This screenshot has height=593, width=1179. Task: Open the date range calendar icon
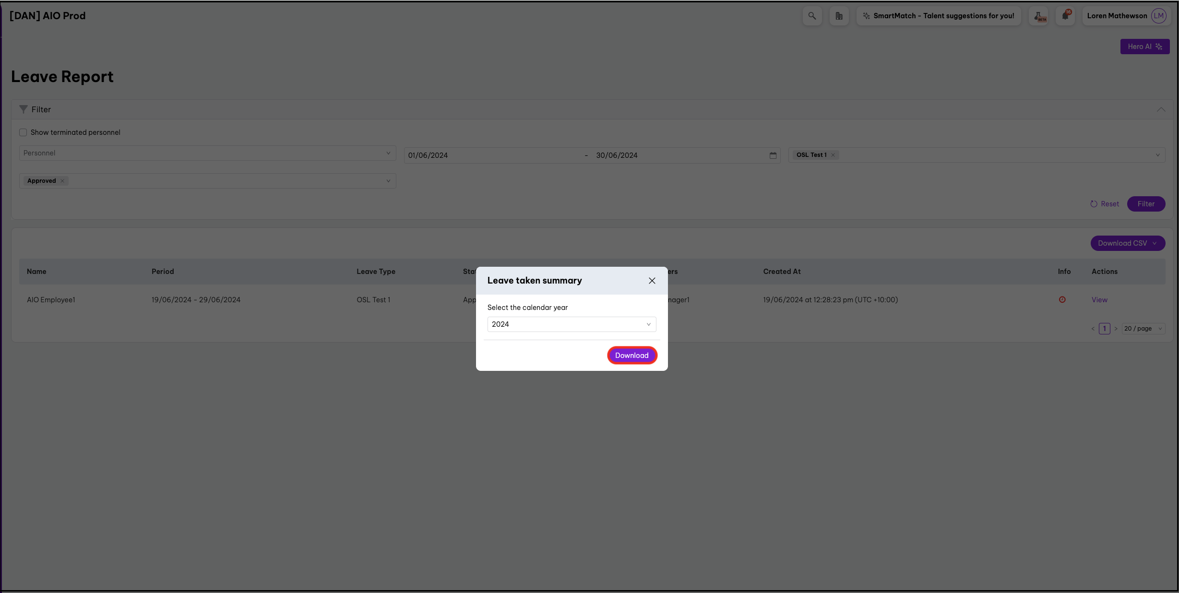(x=773, y=155)
